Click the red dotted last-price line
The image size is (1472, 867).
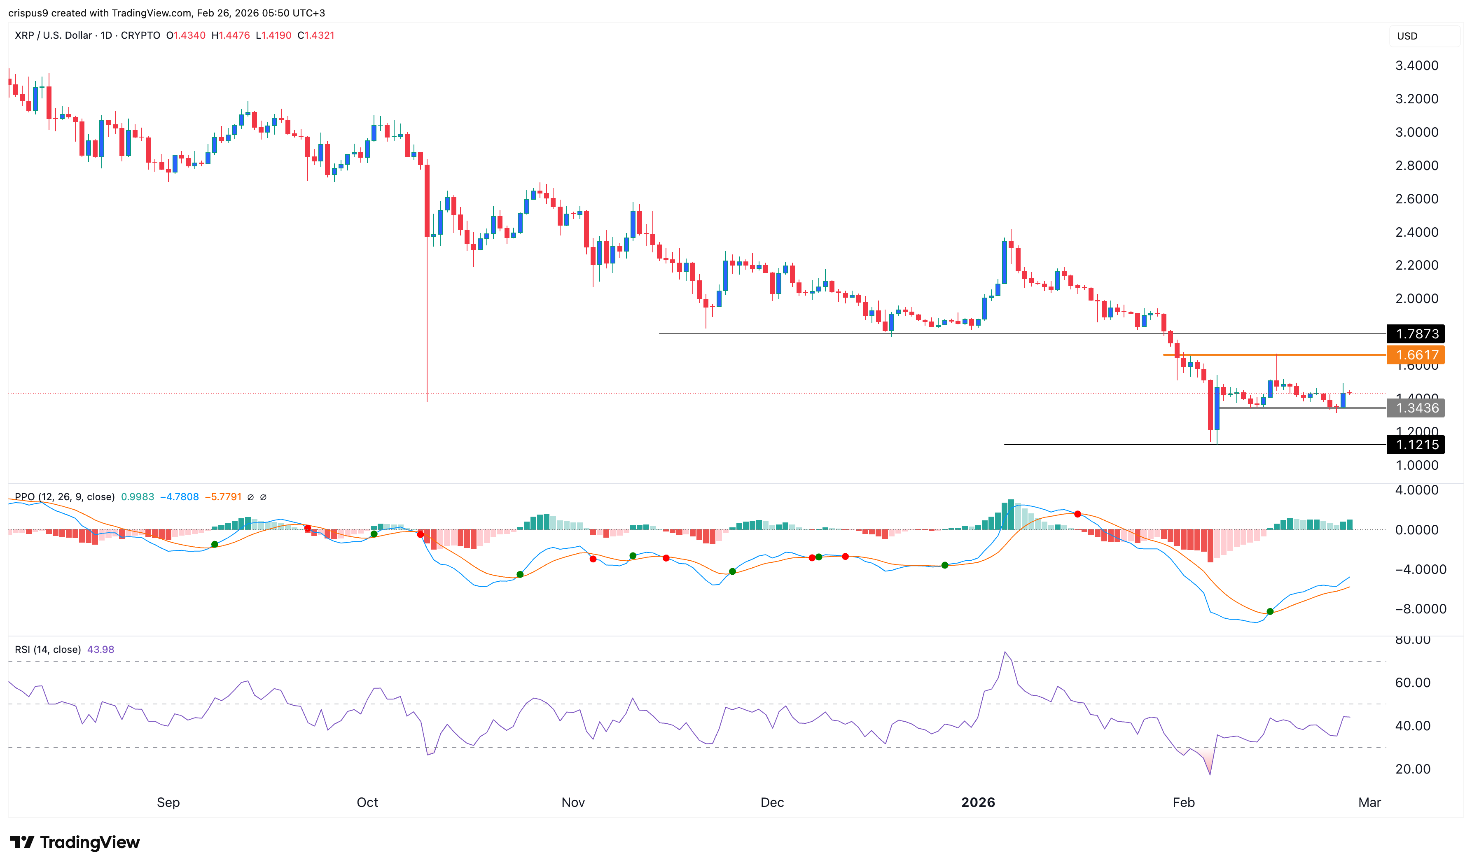pyautogui.click(x=701, y=393)
